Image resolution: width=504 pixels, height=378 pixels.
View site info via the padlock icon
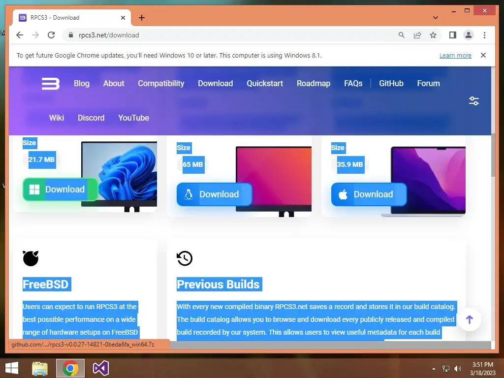coord(71,35)
